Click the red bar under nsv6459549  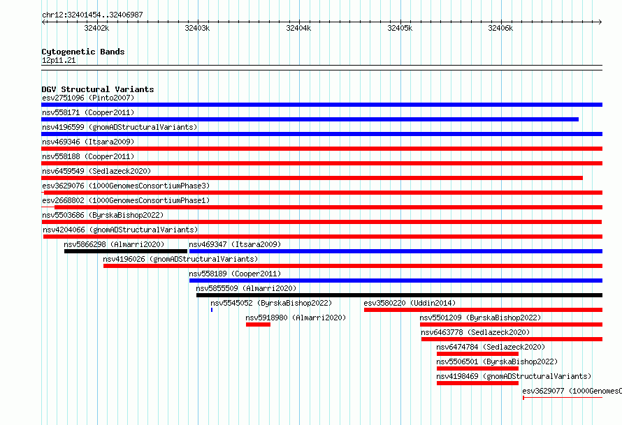[312, 178]
